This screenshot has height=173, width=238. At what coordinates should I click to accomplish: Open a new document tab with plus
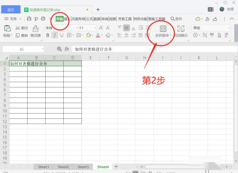click(x=98, y=10)
